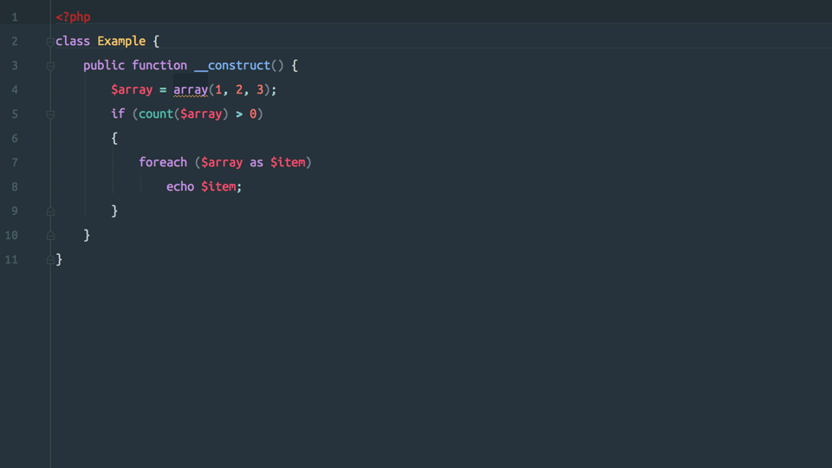The width and height of the screenshot is (832, 468).
Task: Click $array in foreach statement
Action: click(222, 162)
